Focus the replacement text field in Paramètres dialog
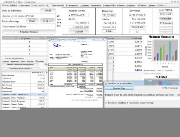 (142, 99)
